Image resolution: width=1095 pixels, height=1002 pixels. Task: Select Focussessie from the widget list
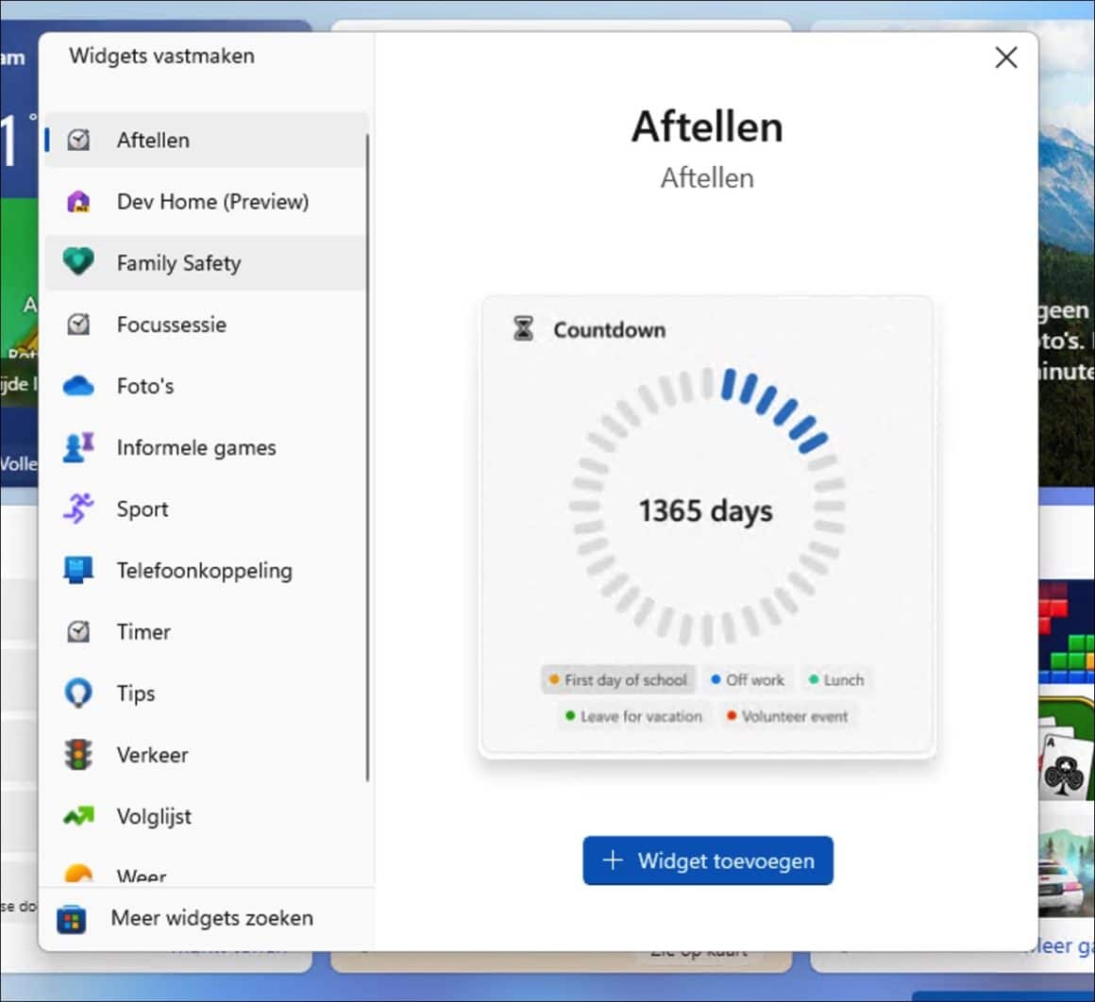tap(171, 325)
